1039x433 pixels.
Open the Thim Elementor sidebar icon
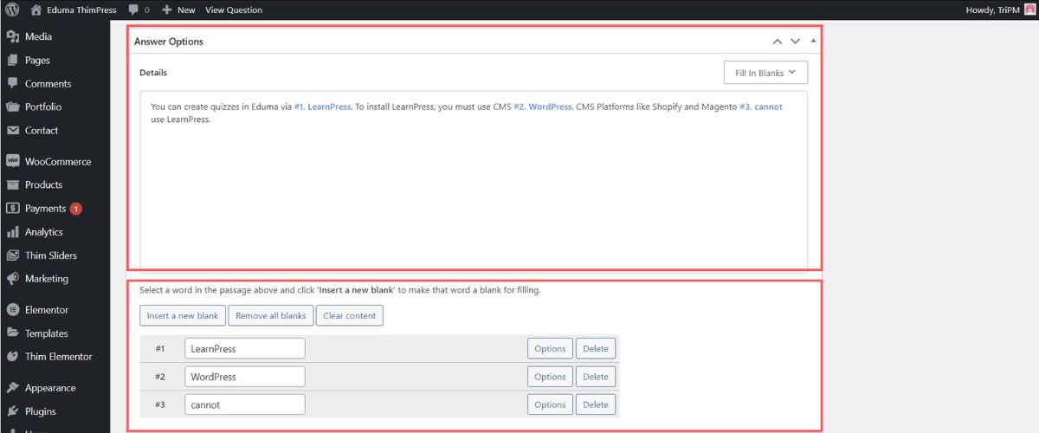[x=13, y=356]
